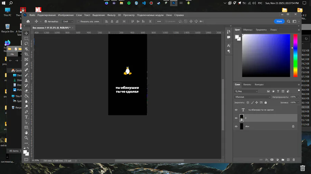Click the Share button
The image size is (311, 174).
pyautogui.click(x=279, y=21)
